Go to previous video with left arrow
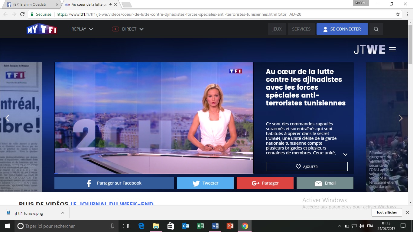The image size is (413, 232). (x=8, y=118)
